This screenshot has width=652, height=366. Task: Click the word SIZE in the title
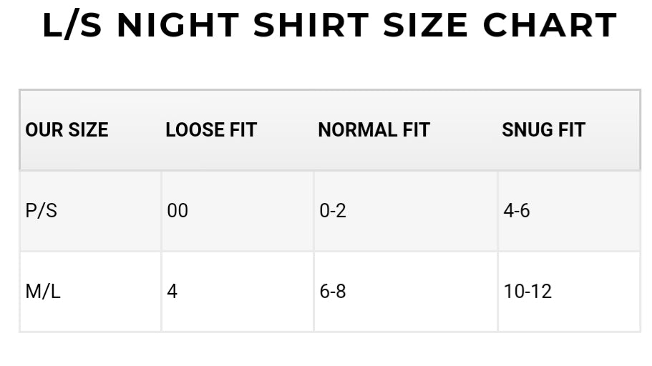click(425, 26)
